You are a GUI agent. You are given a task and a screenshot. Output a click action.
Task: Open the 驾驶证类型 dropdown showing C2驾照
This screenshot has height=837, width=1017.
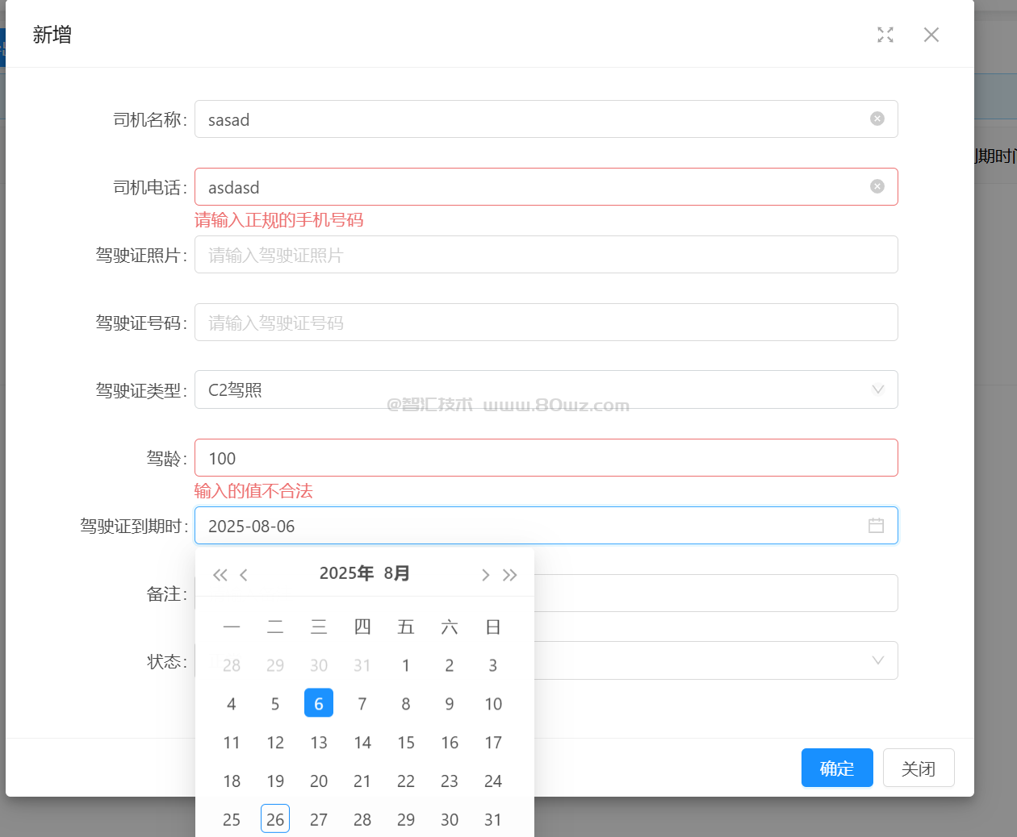pos(546,389)
